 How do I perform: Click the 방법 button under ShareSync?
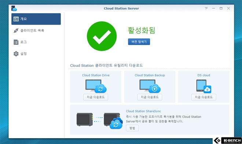point(132,128)
